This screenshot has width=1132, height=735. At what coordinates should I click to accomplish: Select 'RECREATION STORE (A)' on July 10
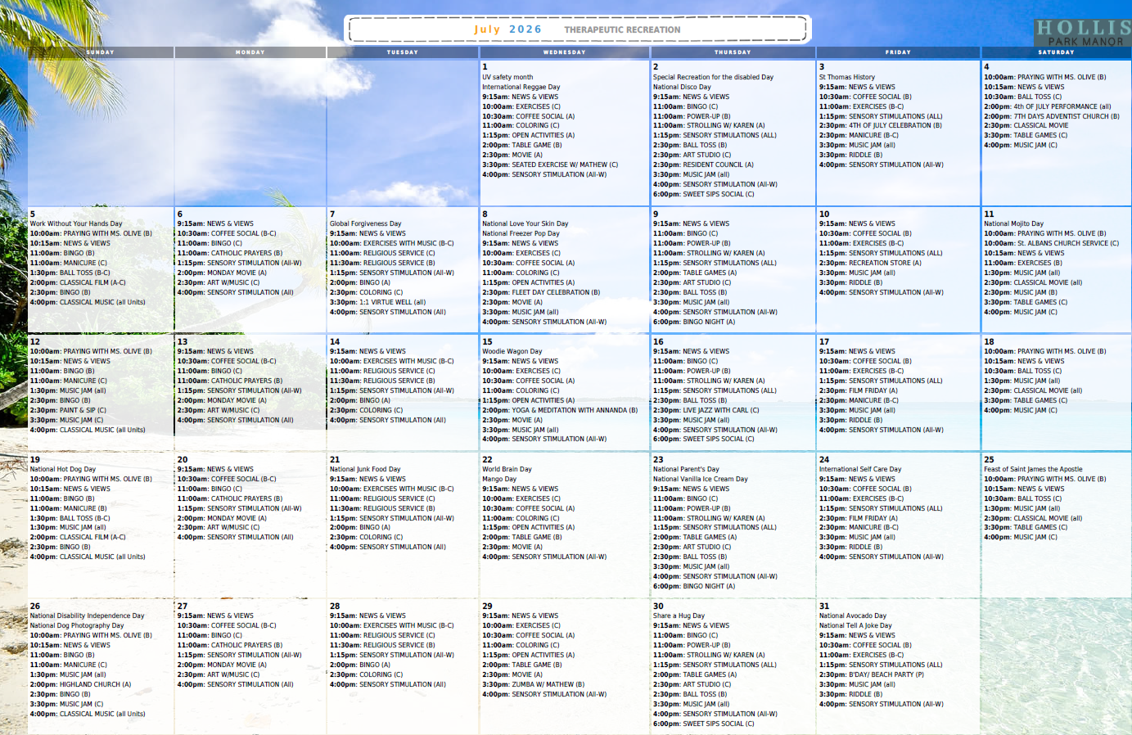(x=870, y=263)
